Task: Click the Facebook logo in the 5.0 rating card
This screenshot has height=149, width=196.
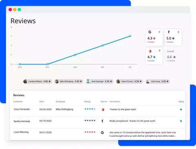Action: [x=169, y=32]
